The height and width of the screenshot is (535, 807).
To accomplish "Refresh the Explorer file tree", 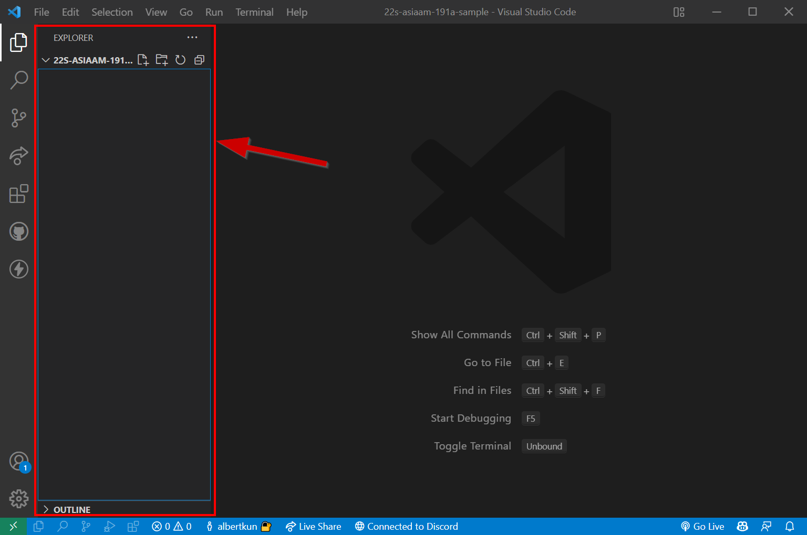I will 180,60.
